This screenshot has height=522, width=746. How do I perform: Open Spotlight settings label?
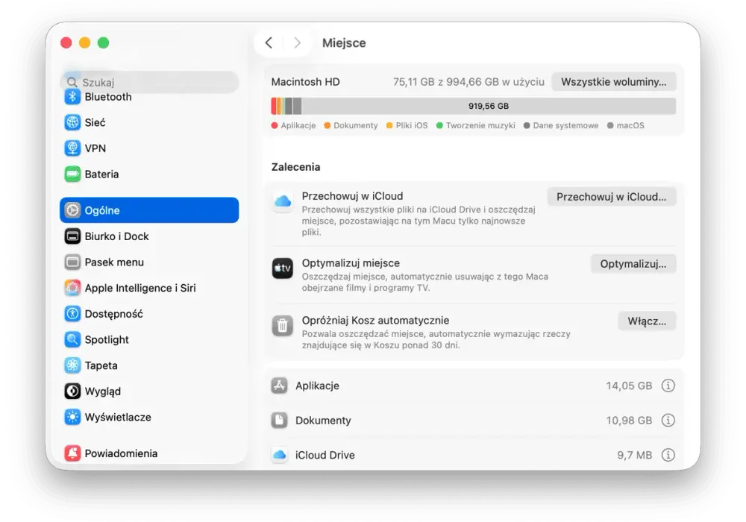(x=107, y=340)
